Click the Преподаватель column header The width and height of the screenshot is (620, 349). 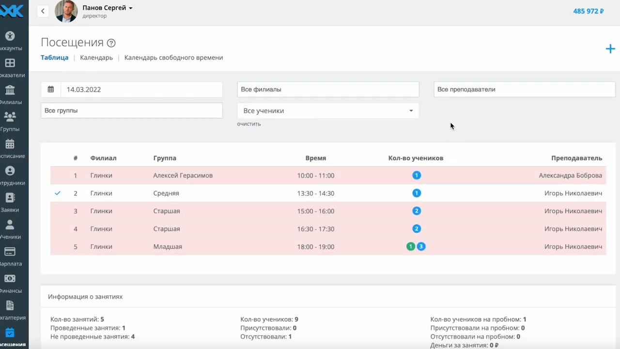(x=576, y=158)
